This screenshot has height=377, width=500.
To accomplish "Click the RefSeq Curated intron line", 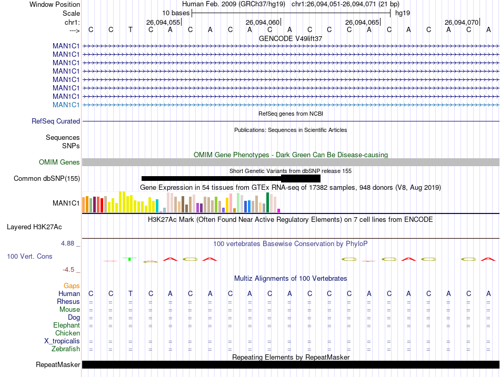I will [x=291, y=121].
